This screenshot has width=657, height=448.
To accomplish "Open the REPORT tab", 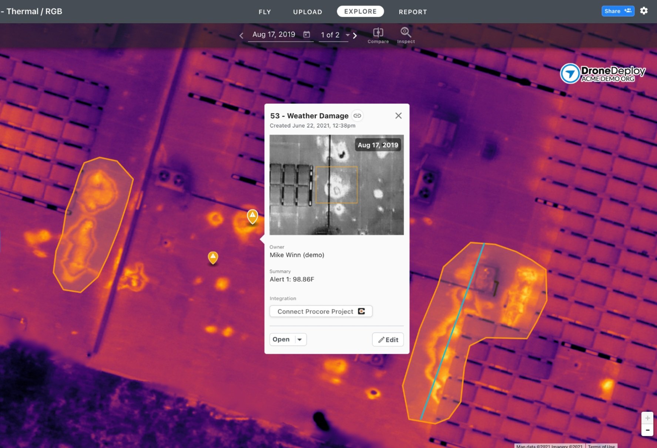I will [413, 12].
